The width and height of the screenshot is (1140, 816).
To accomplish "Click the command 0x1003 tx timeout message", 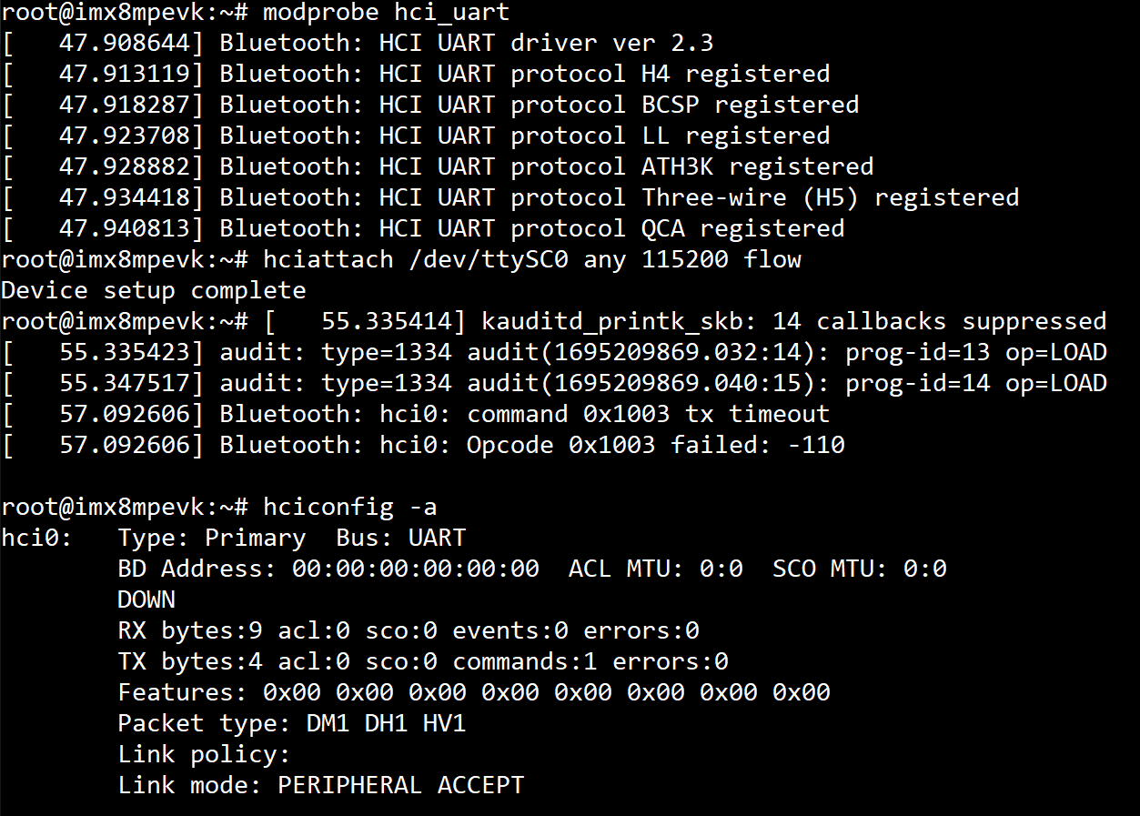I will [x=648, y=414].
